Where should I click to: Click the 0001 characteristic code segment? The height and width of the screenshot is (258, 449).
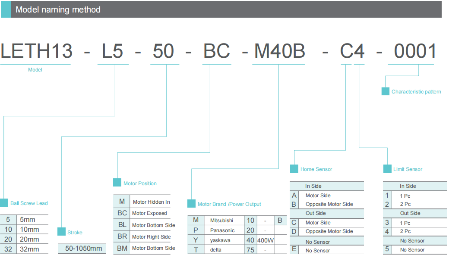(x=415, y=52)
